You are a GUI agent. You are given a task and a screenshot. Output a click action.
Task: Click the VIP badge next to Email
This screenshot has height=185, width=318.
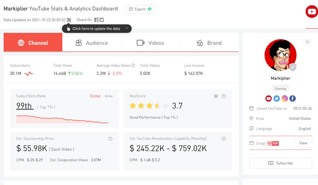[x=273, y=143]
